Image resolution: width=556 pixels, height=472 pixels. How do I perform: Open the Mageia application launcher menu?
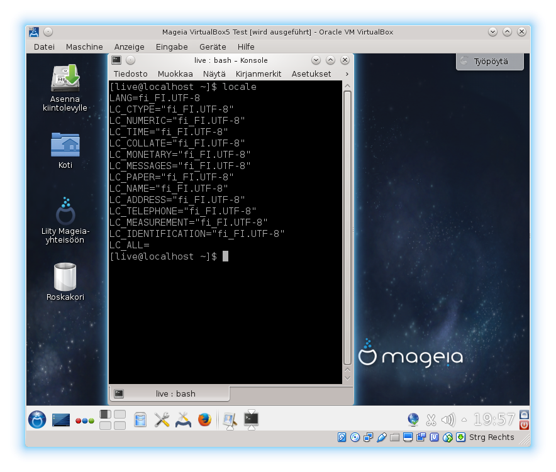point(37,420)
